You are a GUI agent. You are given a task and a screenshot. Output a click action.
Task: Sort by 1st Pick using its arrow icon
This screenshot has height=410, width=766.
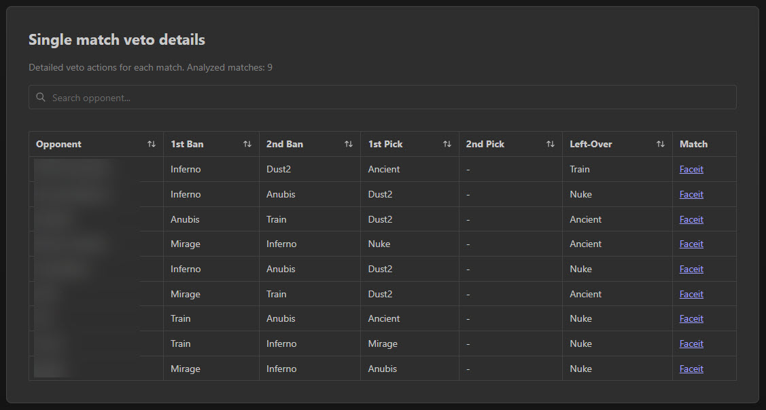coord(447,144)
